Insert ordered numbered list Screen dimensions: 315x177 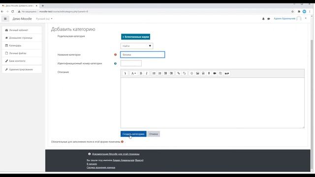[159, 73]
